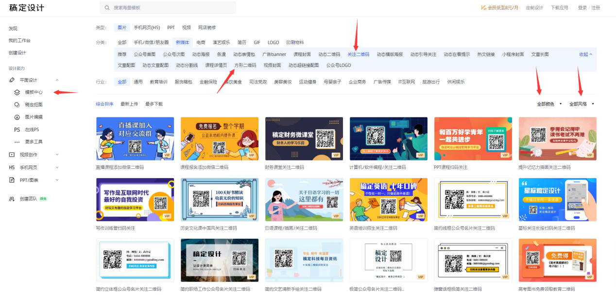This screenshot has width=616, height=296.
Task: Select the 手机网页(H5) type tab
Action: pyautogui.click(x=147, y=28)
